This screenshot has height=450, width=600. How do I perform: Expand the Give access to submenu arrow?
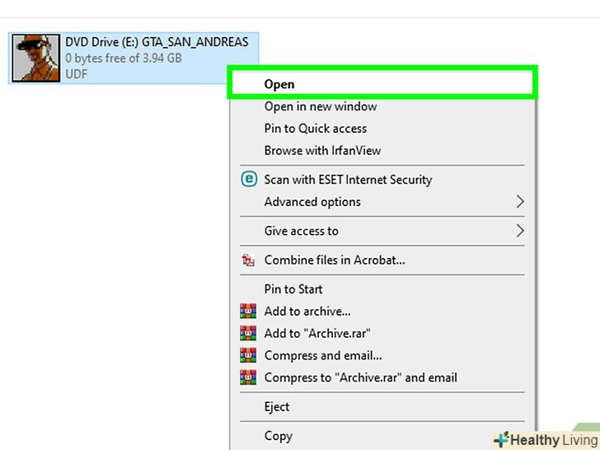(520, 231)
